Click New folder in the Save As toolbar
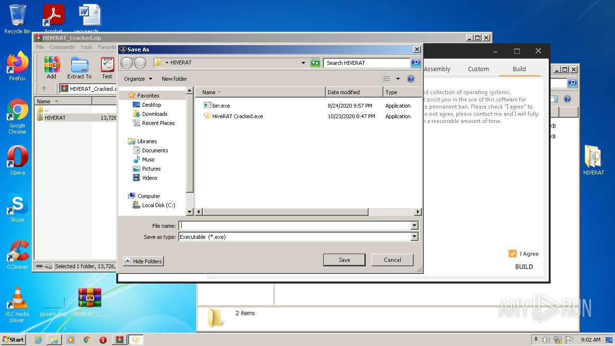Image resolution: width=615 pixels, height=346 pixels. [174, 79]
